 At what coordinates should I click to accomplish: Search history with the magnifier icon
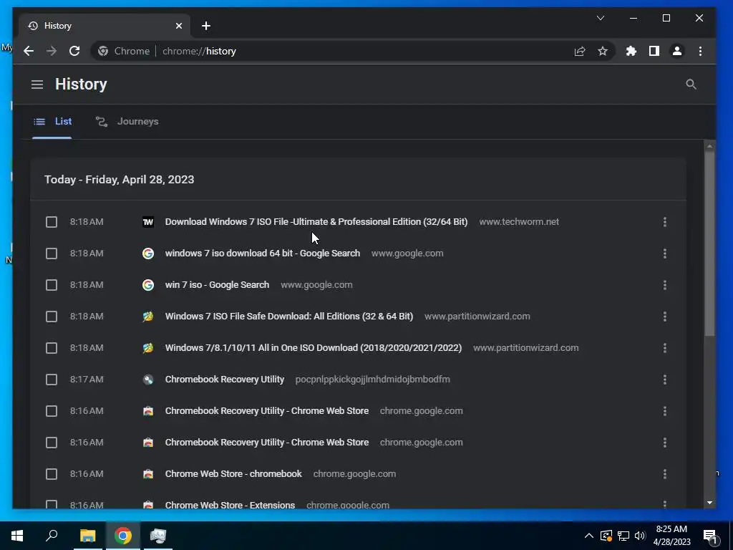point(691,85)
